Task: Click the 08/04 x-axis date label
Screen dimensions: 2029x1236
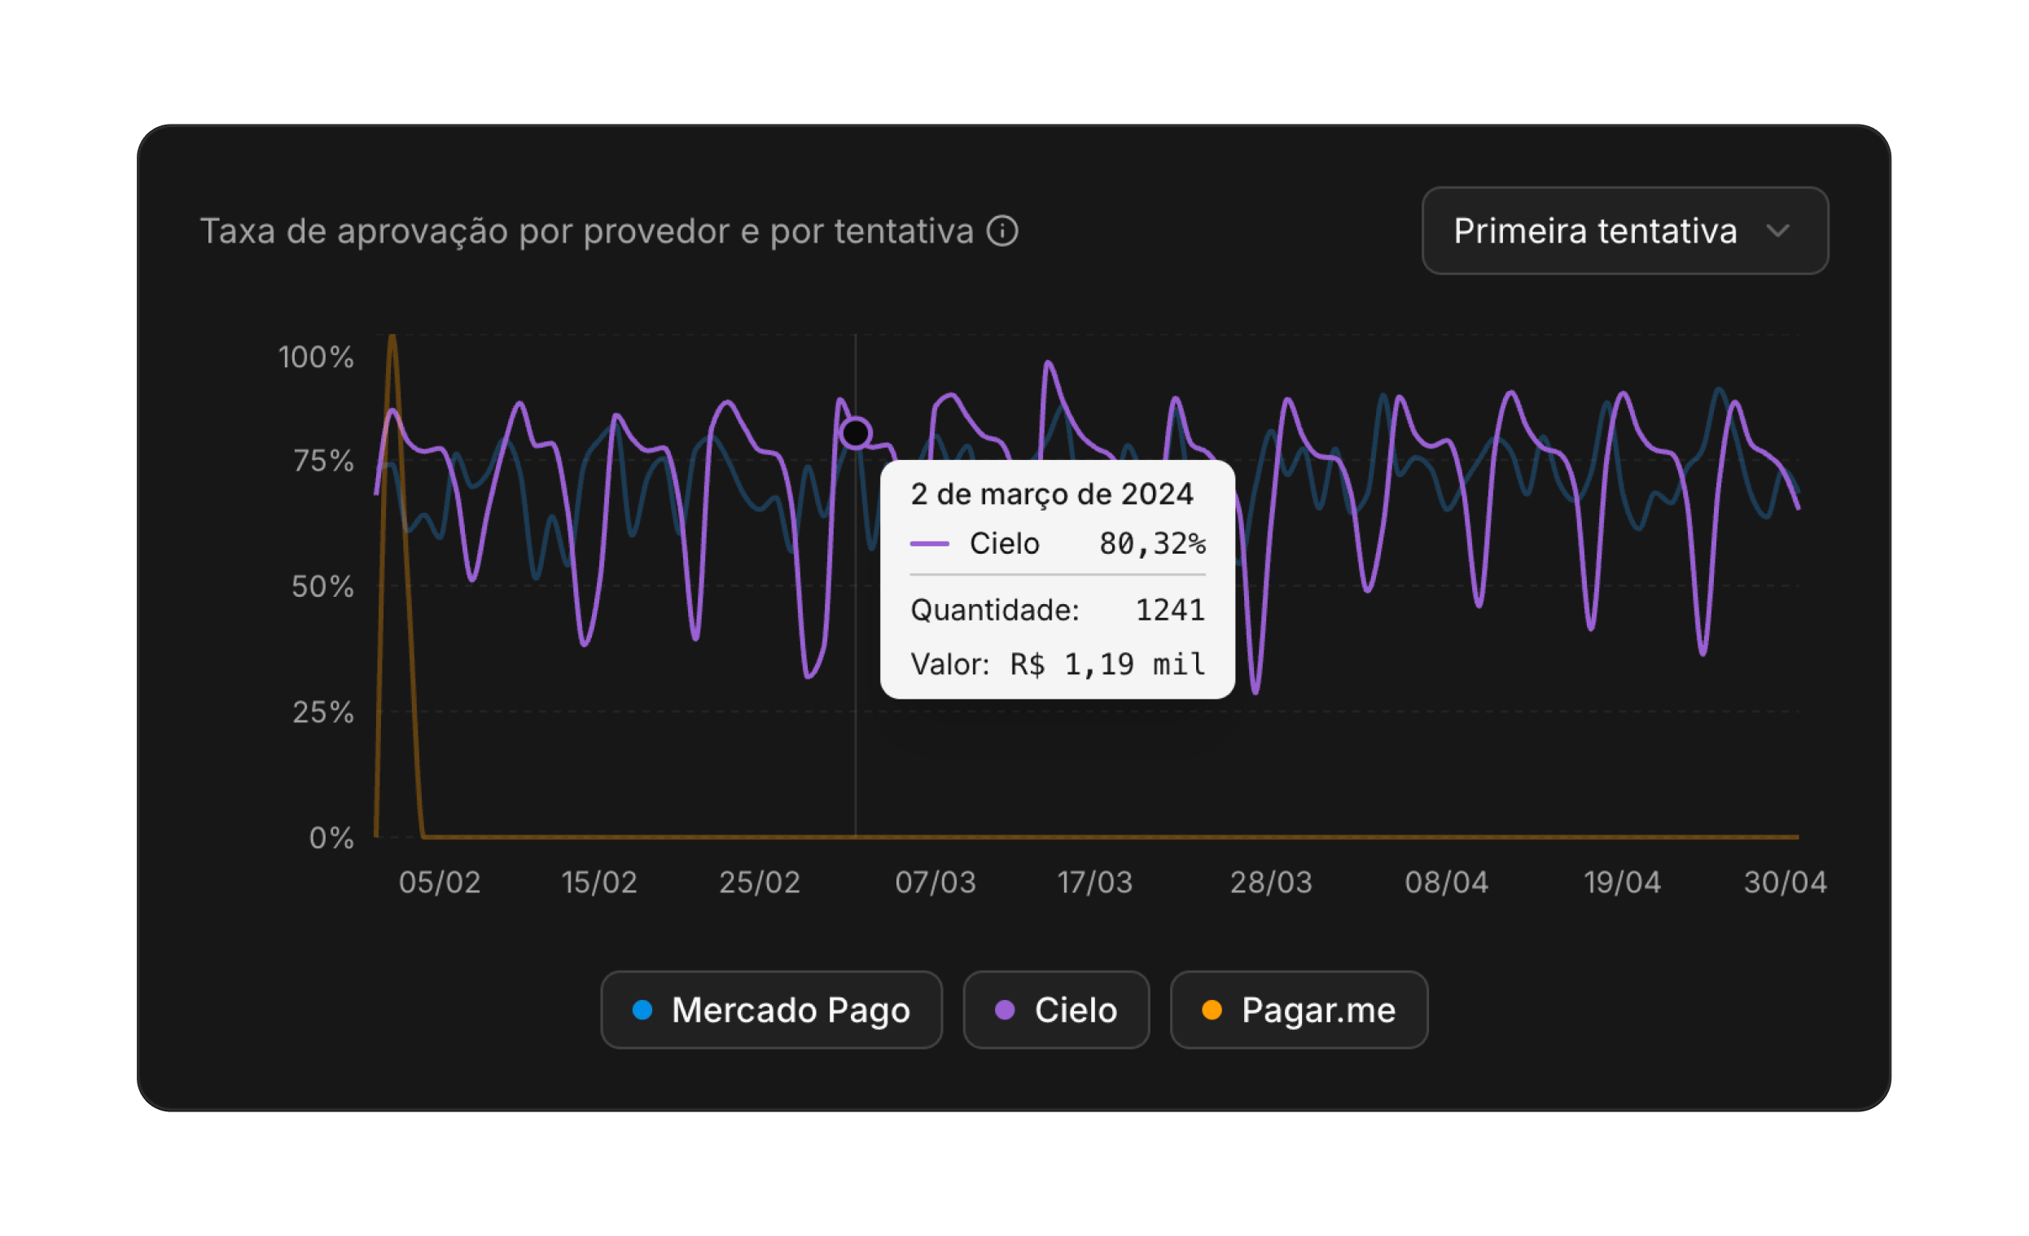Action: (1447, 883)
